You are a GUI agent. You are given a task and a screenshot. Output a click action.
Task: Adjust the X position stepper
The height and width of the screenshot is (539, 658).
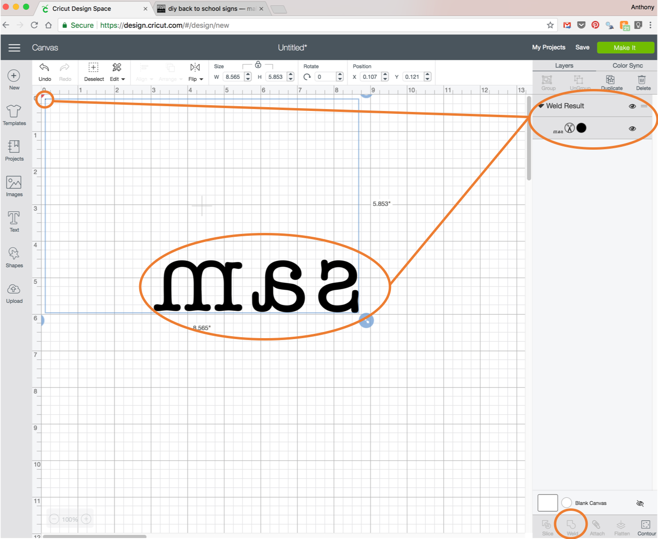pos(385,77)
